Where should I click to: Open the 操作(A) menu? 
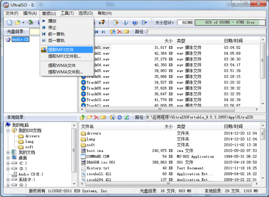(x=30, y=13)
